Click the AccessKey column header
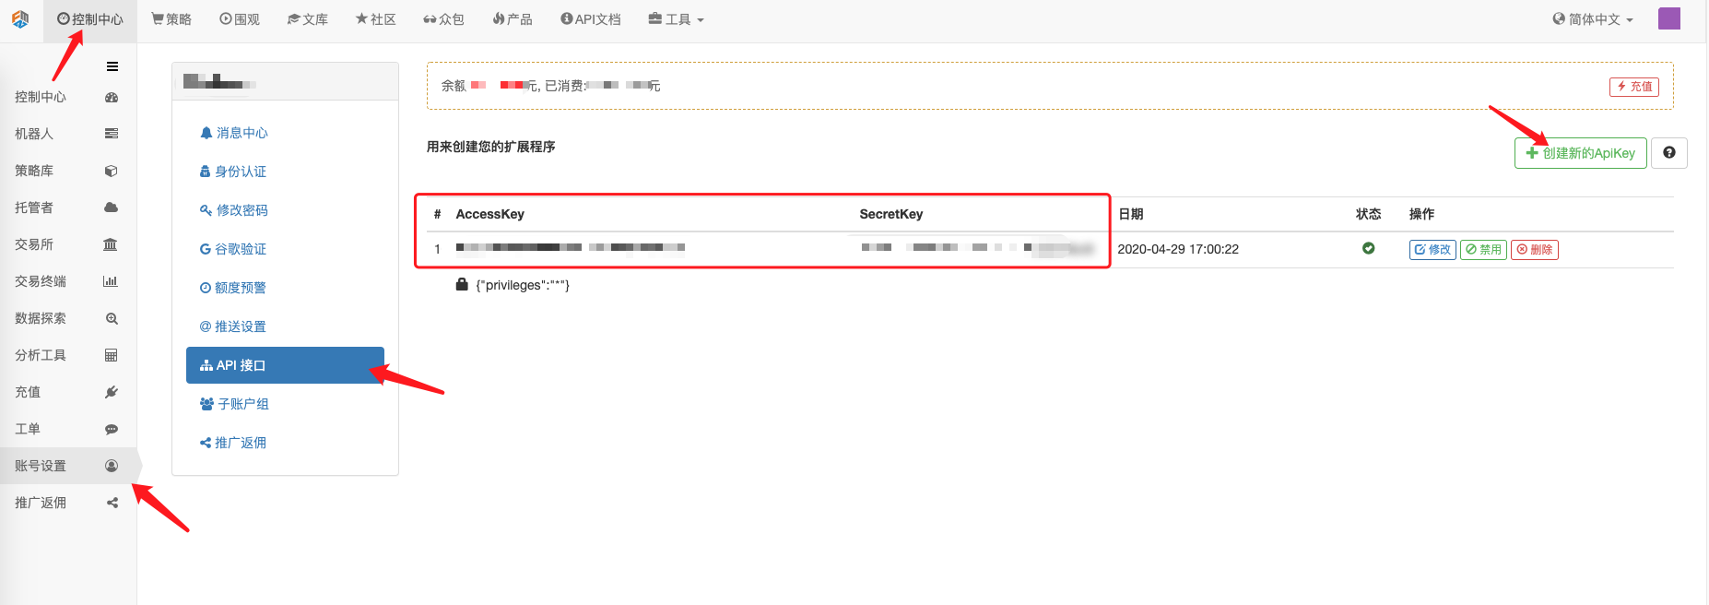1709x605 pixels. tap(489, 214)
